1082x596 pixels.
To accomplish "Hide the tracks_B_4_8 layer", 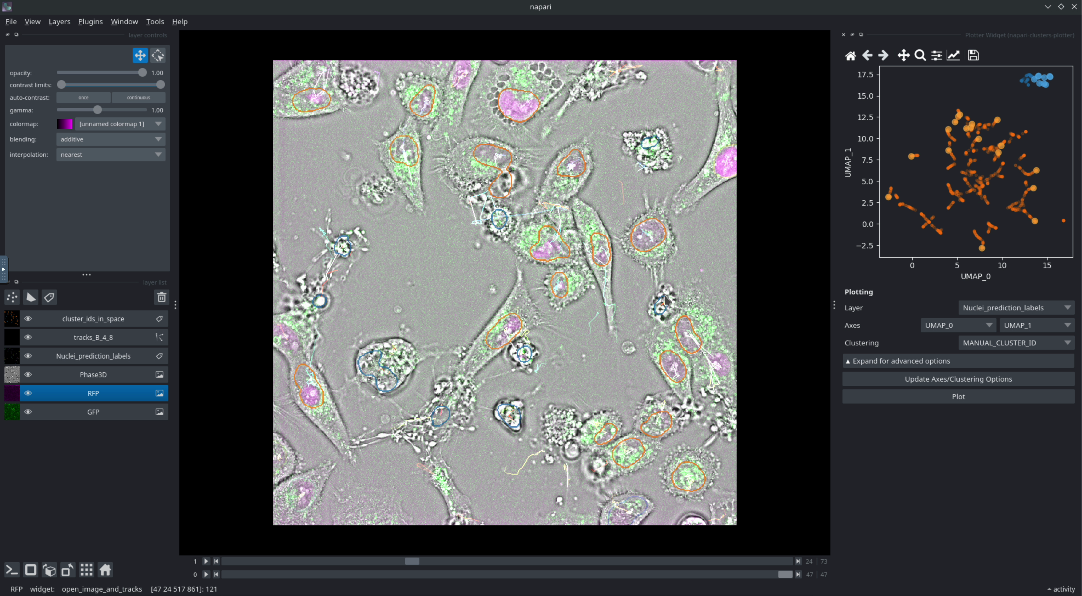I will coord(28,337).
